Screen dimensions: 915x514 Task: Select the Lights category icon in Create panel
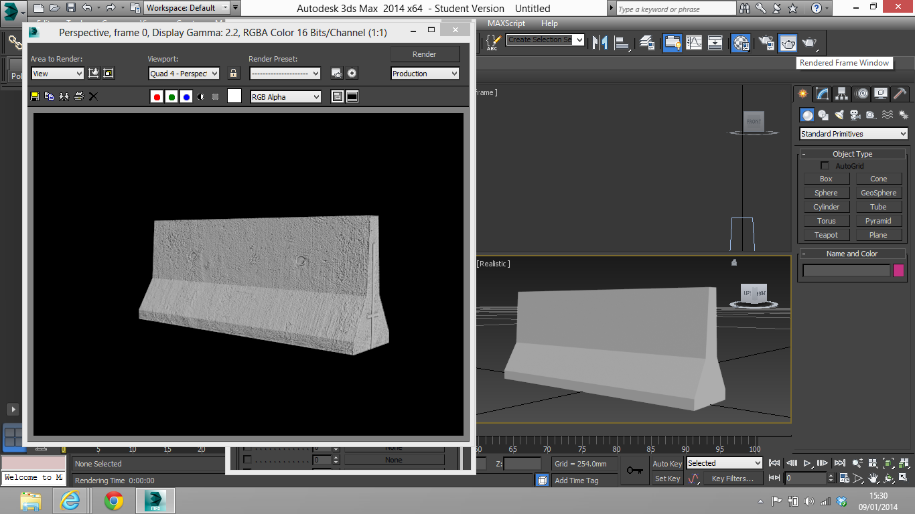click(x=839, y=115)
